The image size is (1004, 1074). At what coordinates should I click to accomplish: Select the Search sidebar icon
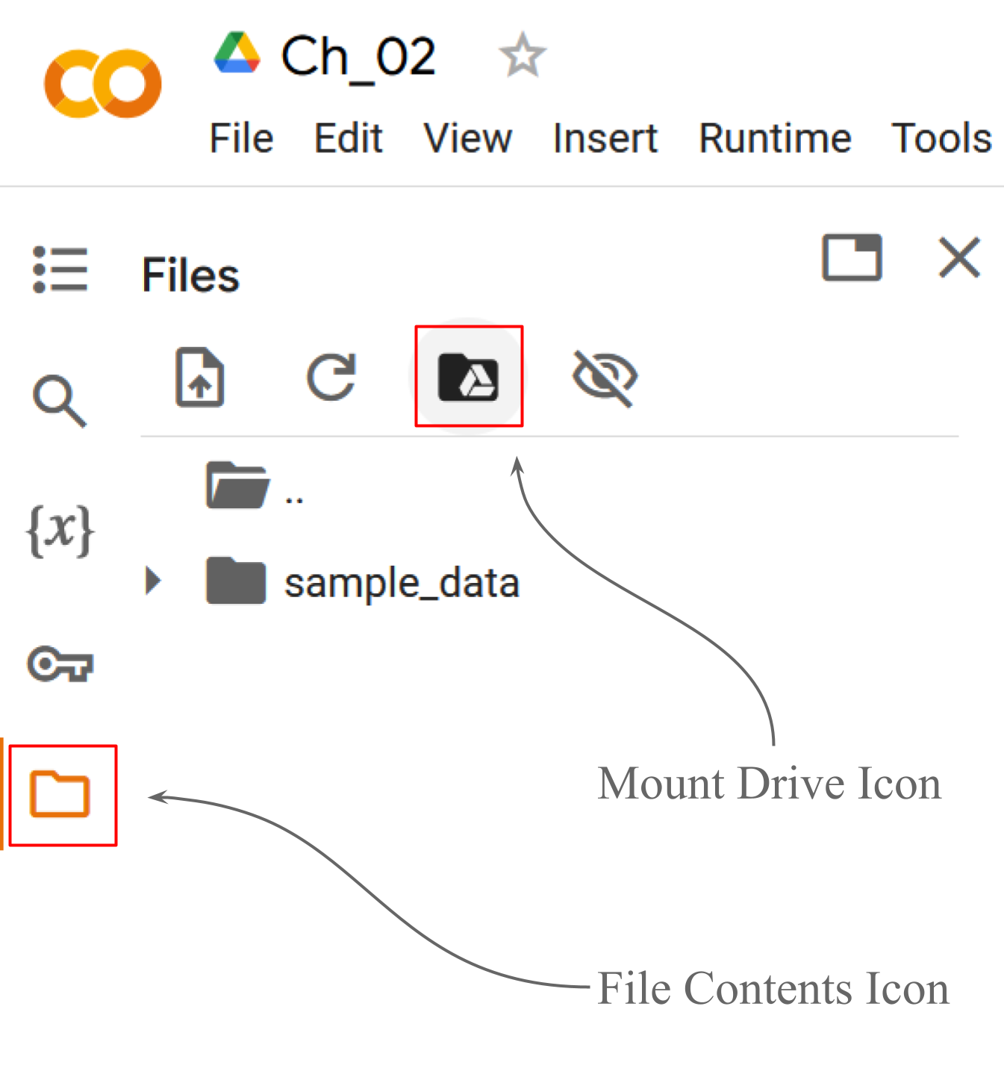point(60,399)
